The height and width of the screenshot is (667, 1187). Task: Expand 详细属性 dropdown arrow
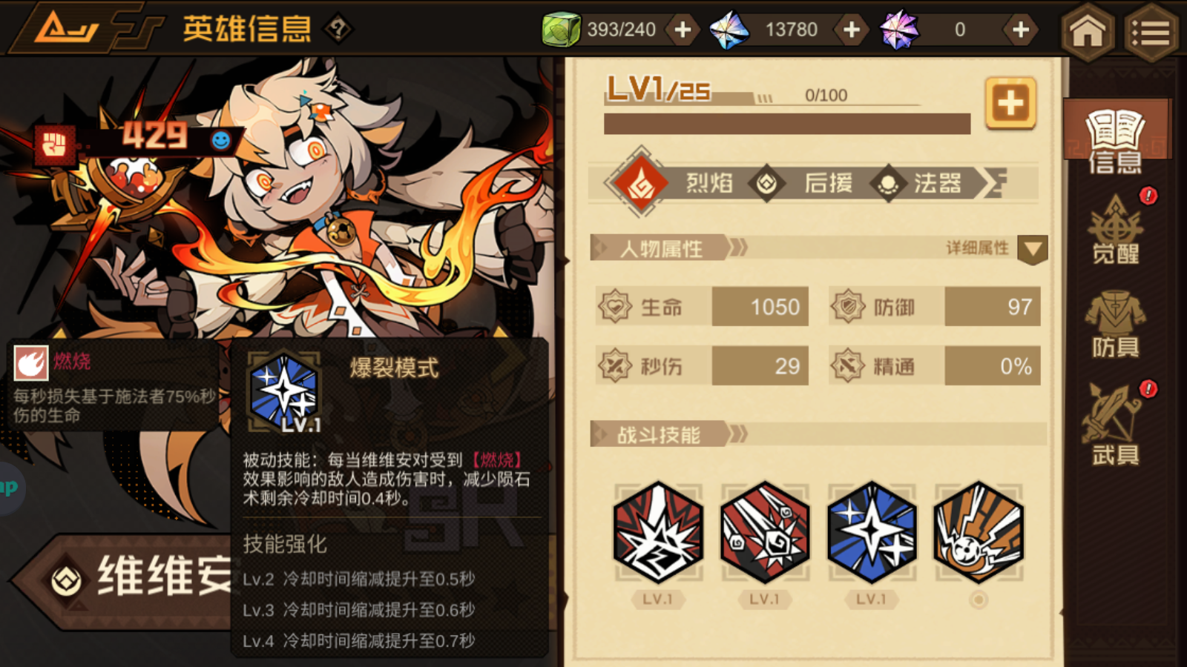pyautogui.click(x=1032, y=249)
